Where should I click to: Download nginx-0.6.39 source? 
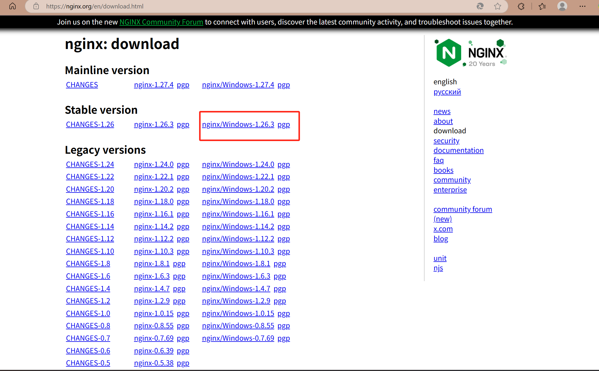pos(154,351)
